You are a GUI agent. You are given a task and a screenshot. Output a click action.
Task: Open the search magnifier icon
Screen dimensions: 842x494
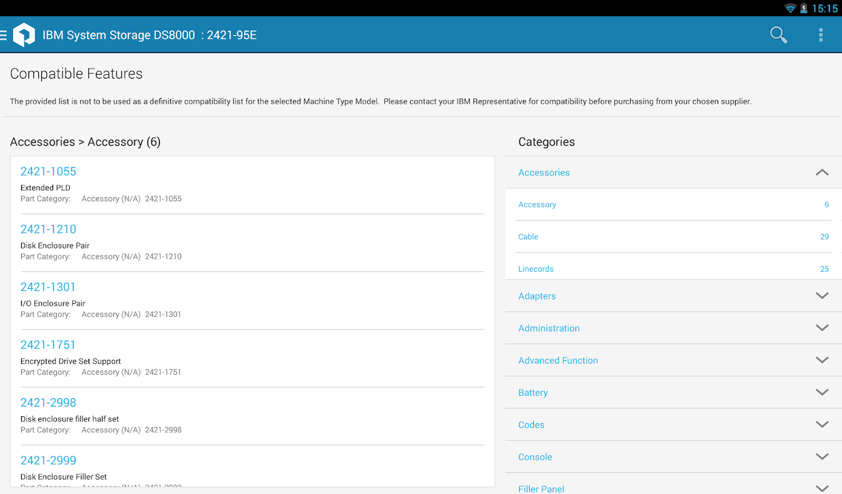click(x=778, y=35)
